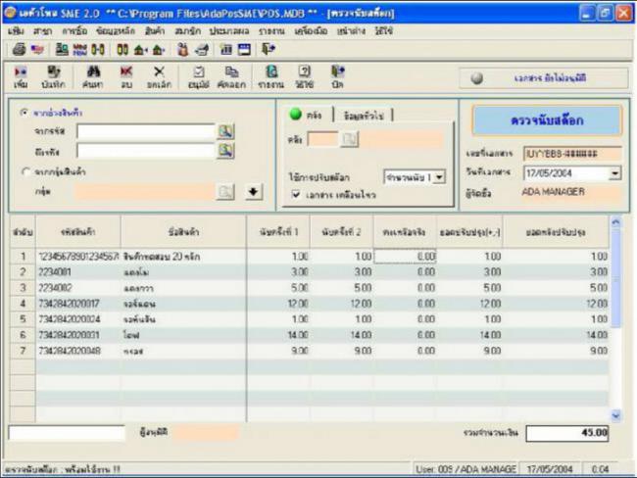Click the รหัสสินค้า column header
The width and height of the screenshot is (637, 478).
coord(78,232)
